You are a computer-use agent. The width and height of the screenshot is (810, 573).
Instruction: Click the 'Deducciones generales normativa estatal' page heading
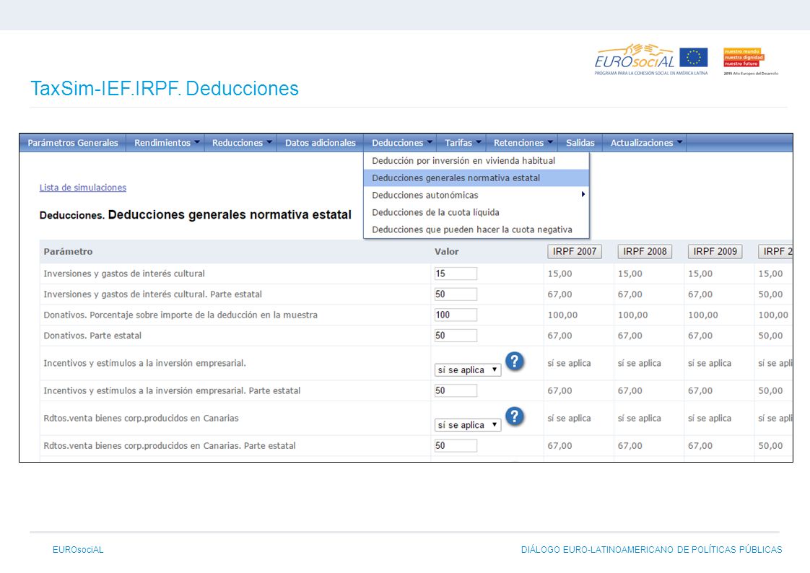pyautogui.click(x=230, y=215)
